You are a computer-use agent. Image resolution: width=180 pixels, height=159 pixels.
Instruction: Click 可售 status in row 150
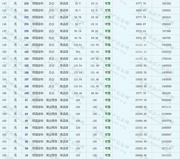(108, 52)
